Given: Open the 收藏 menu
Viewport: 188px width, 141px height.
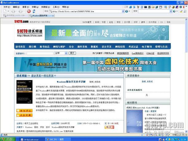Looking at the screenshot, I should pyautogui.click(x=35, y=7).
